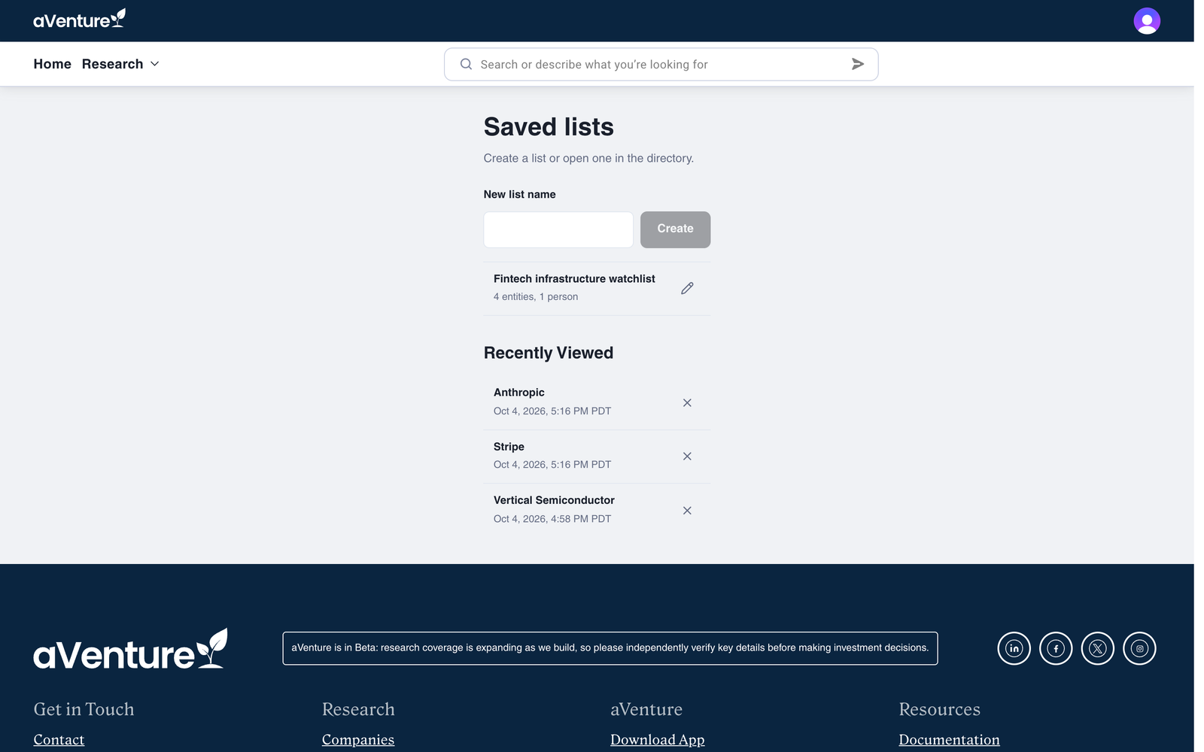This screenshot has height=752, width=1204.
Task: Open the Fintech infrastructure watchlist
Action: coord(574,279)
